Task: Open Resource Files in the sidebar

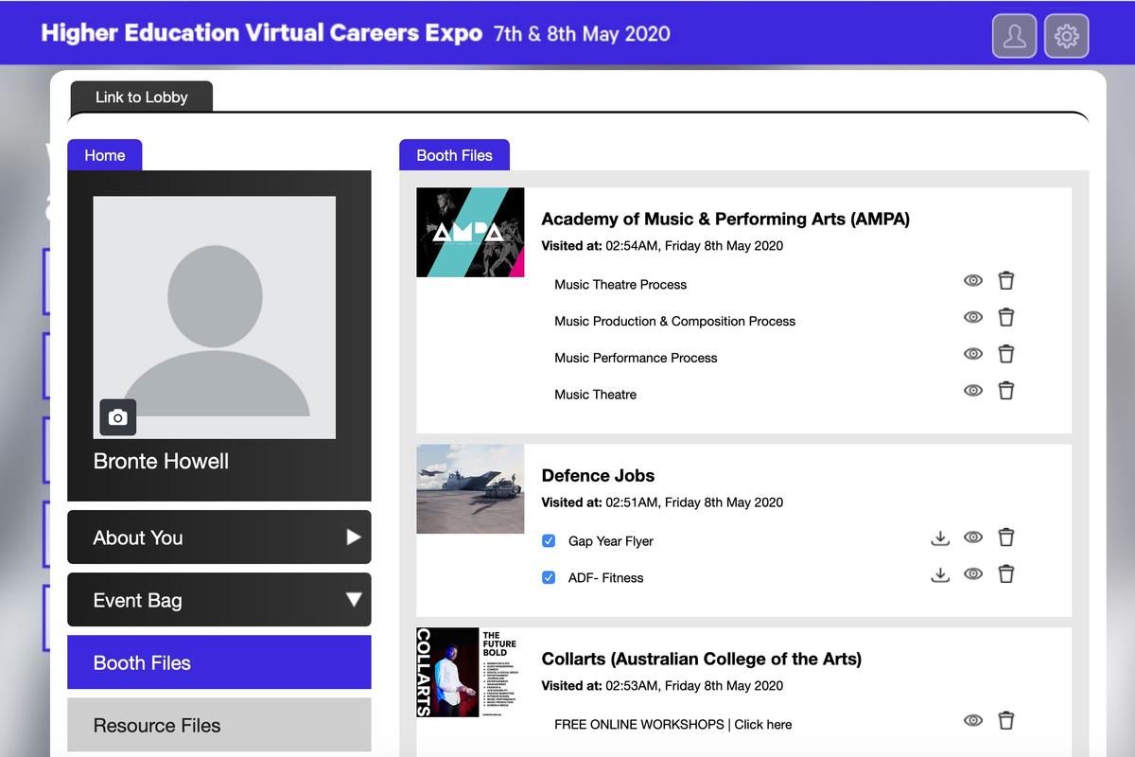Action: pos(219,725)
